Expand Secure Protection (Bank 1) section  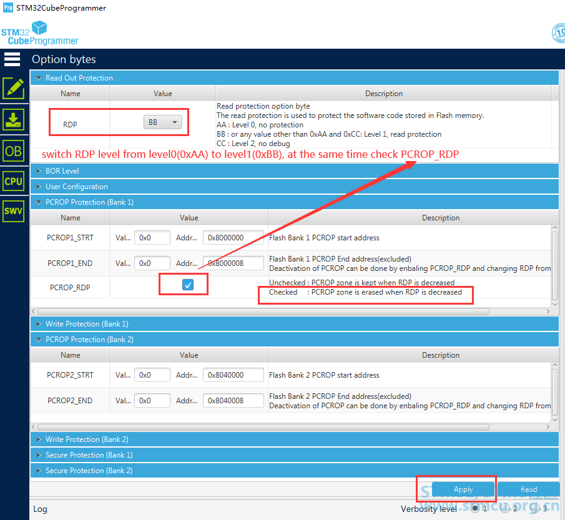pyautogui.click(x=295, y=455)
